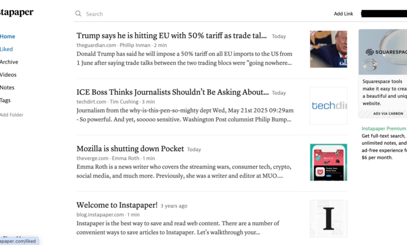Open the techdirt logo thumbnail
This screenshot has width=407, height=245.
328,105
